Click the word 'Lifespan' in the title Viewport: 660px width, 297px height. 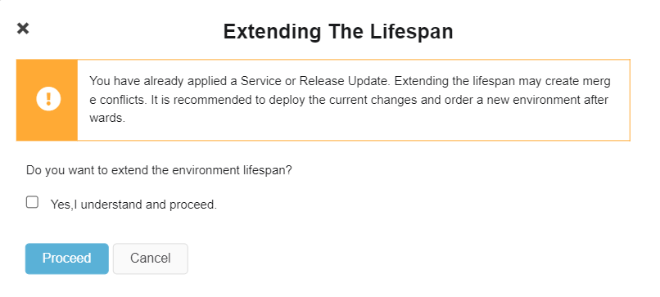pos(412,32)
